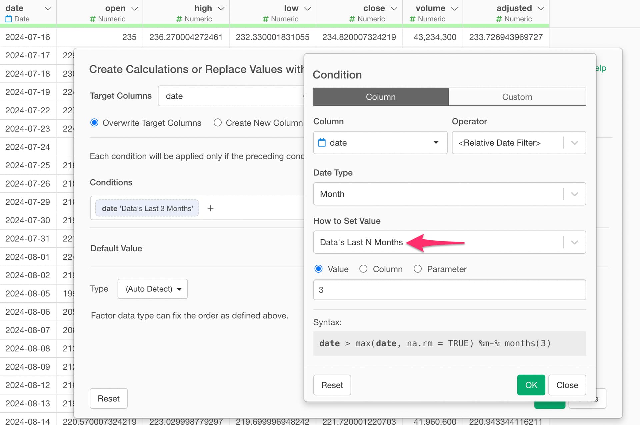Click cell 234.820007324219 in close column
640x425 pixels.
coord(359,37)
